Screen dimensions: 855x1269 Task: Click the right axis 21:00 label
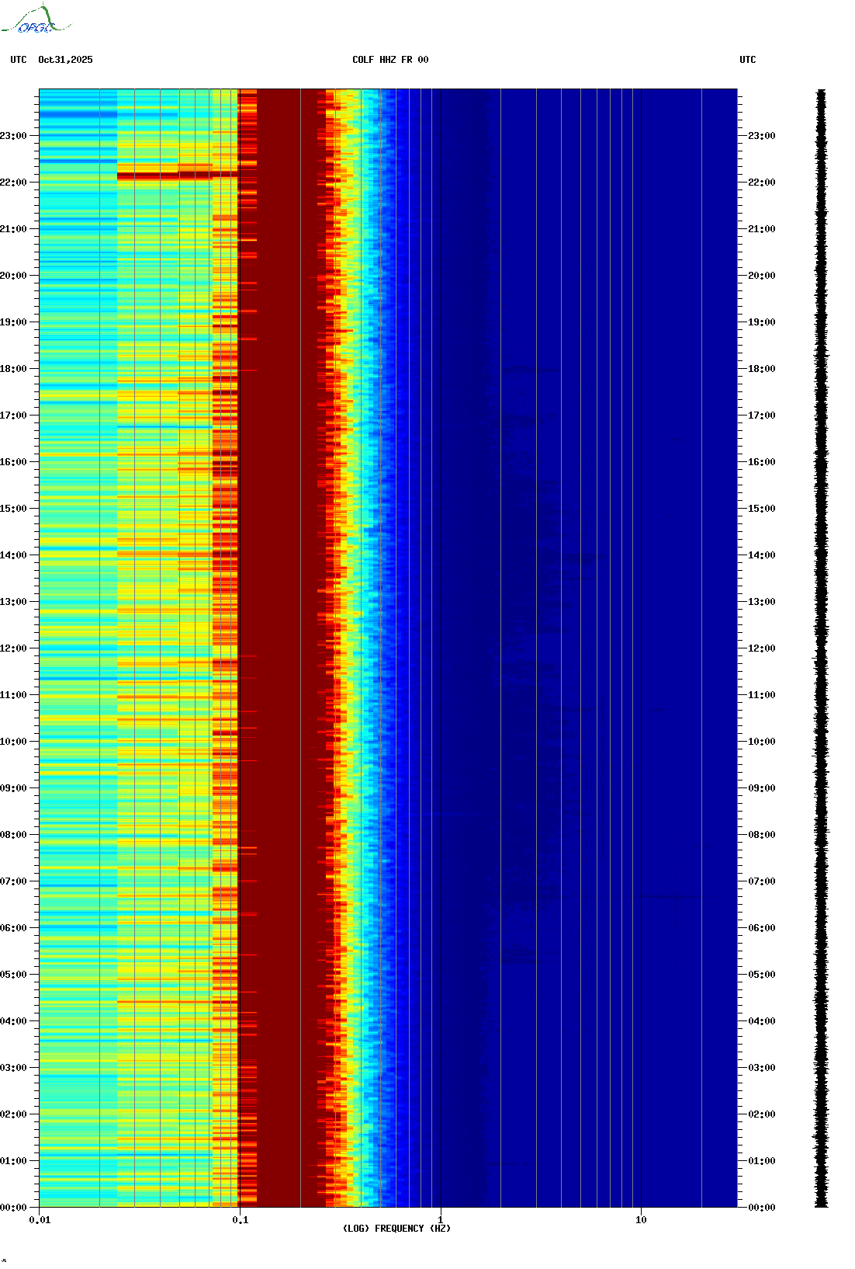pyautogui.click(x=762, y=229)
